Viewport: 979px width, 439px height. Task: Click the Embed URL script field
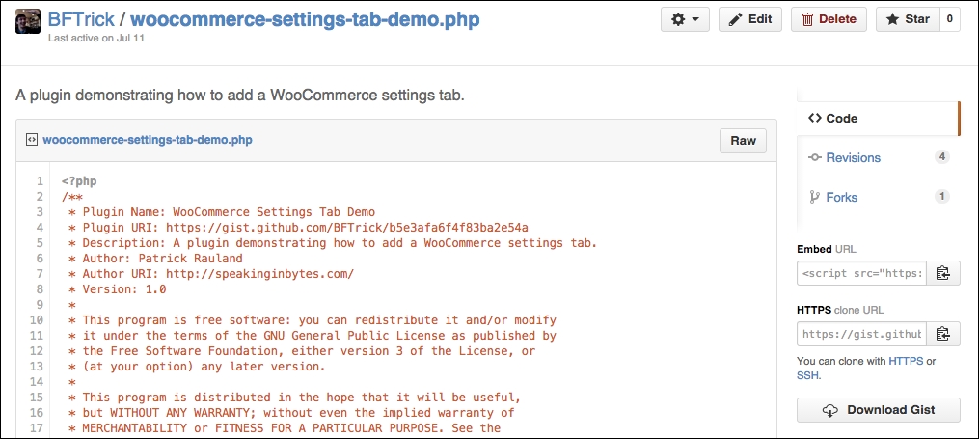[x=861, y=273]
